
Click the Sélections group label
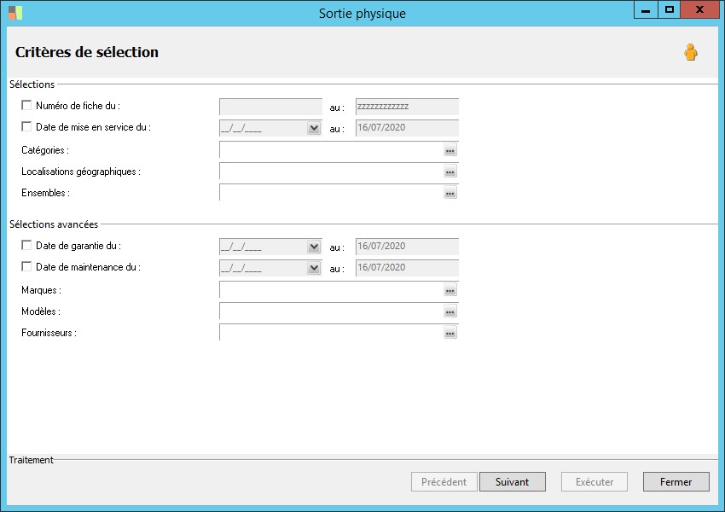pyautogui.click(x=32, y=84)
